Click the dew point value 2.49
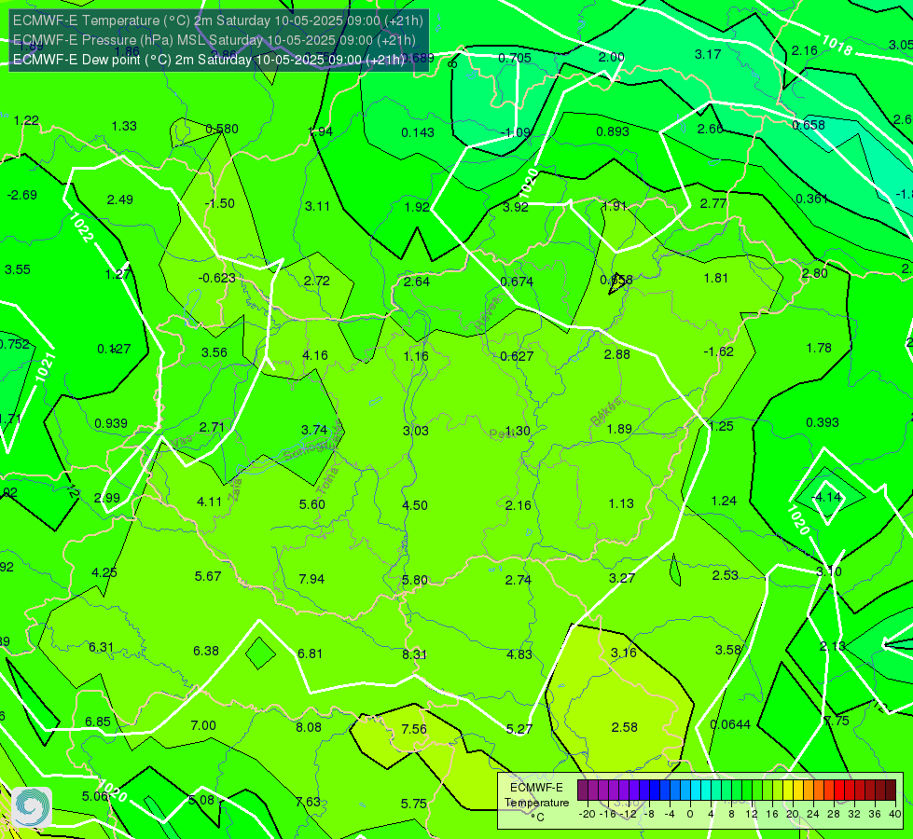 pos(120,199)
